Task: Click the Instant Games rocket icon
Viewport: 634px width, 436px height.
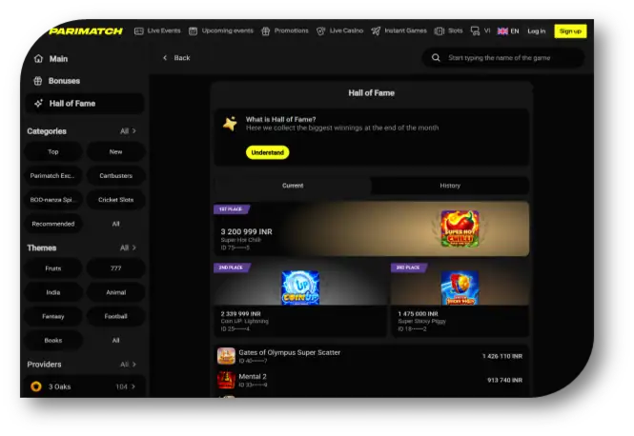Action: click(x=376, y=31)
